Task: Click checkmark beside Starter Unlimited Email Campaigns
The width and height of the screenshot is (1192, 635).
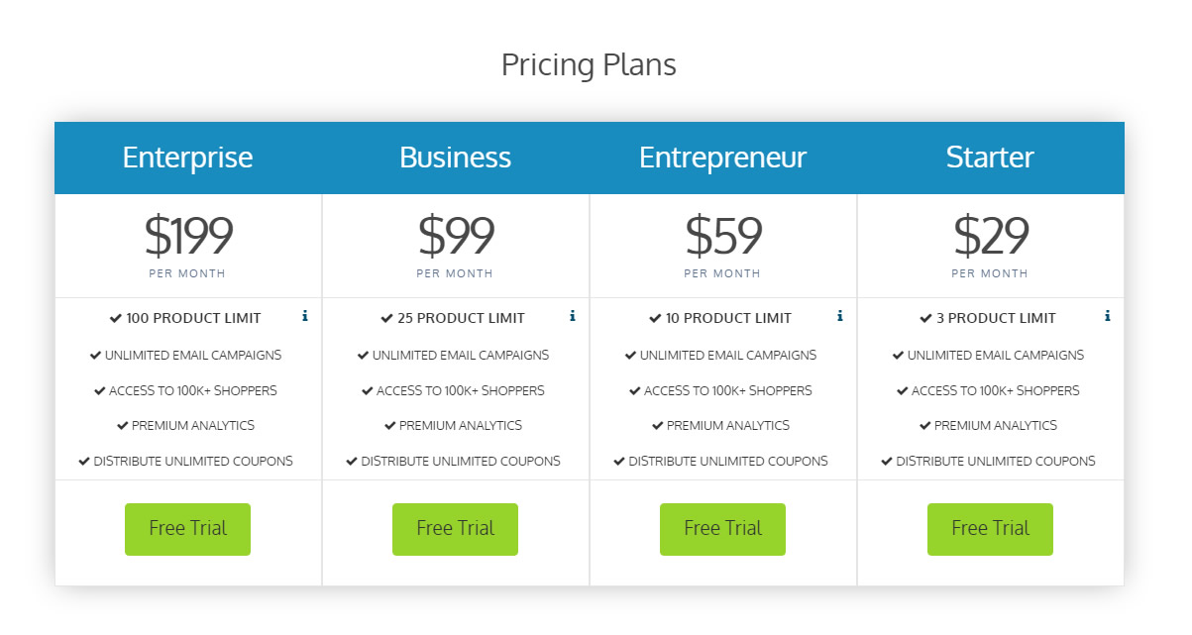Action: [898, 356]
